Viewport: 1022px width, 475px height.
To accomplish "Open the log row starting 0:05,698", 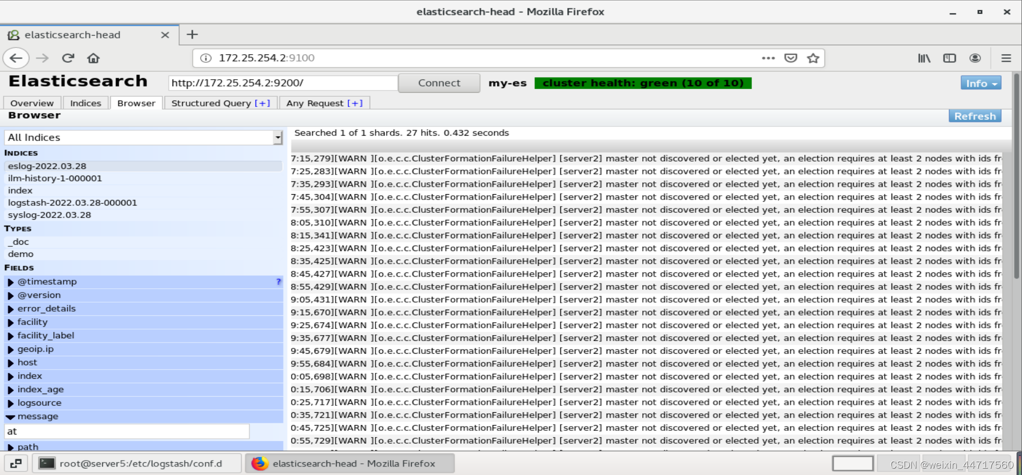I will pos(645,377).
